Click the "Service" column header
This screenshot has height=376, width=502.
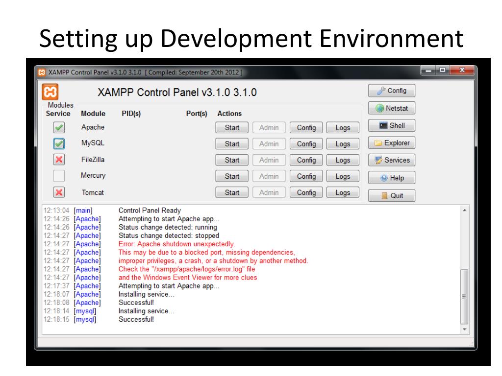coord(58,114)
